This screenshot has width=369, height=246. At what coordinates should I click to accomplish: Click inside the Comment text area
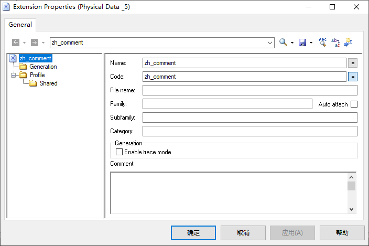(229, 193)
